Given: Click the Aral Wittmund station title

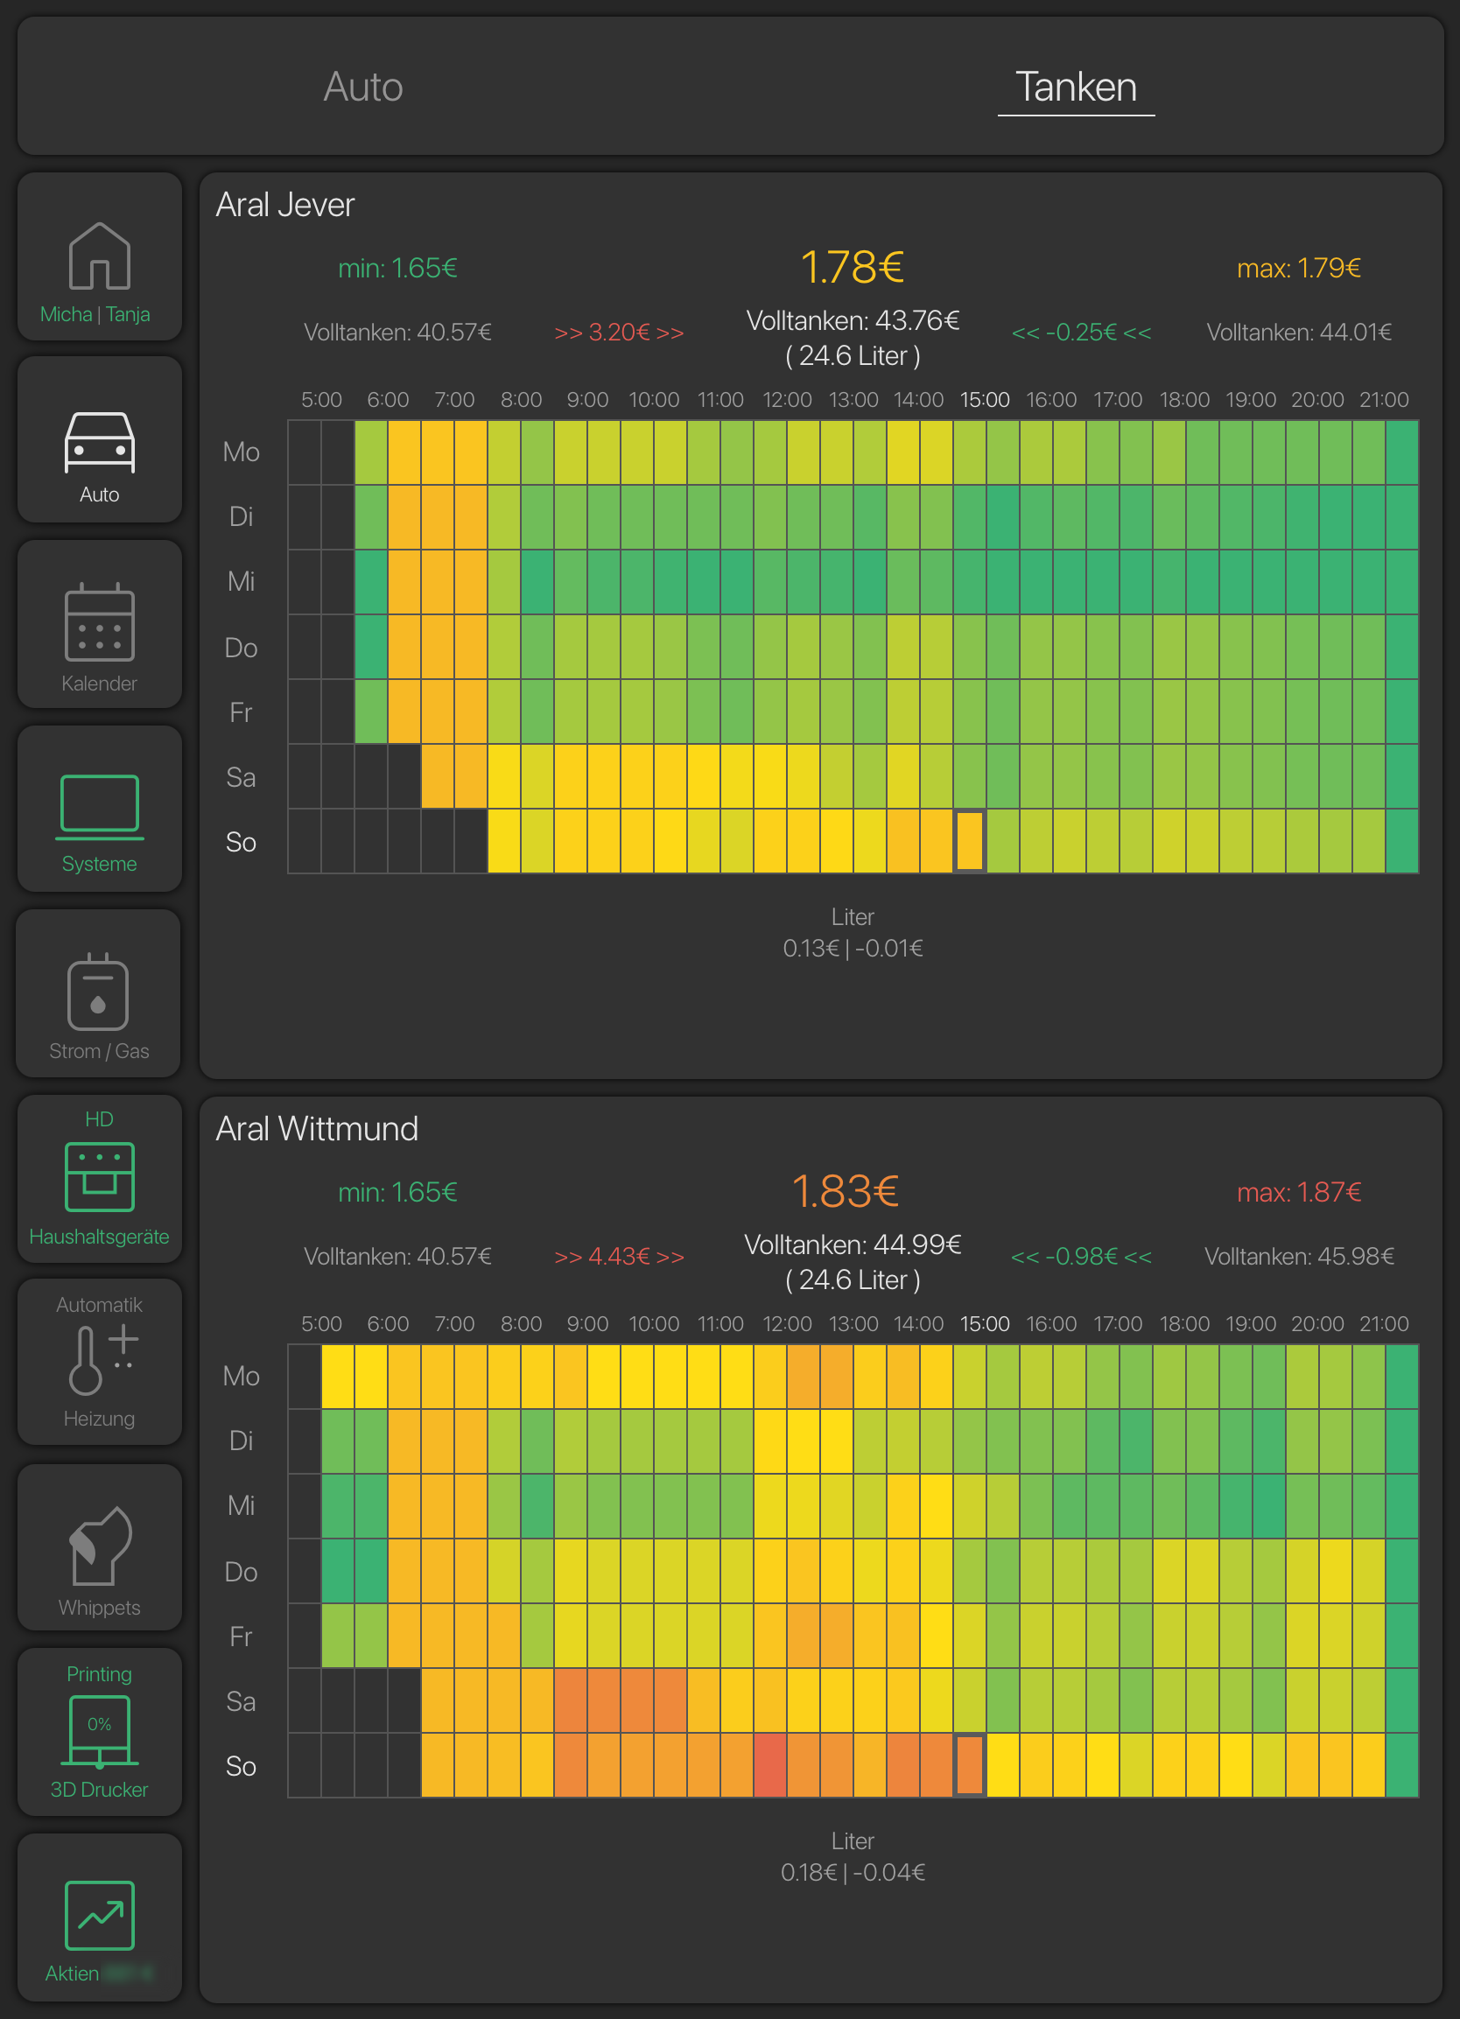Looking at the screenshot, I should (317, 1129).
